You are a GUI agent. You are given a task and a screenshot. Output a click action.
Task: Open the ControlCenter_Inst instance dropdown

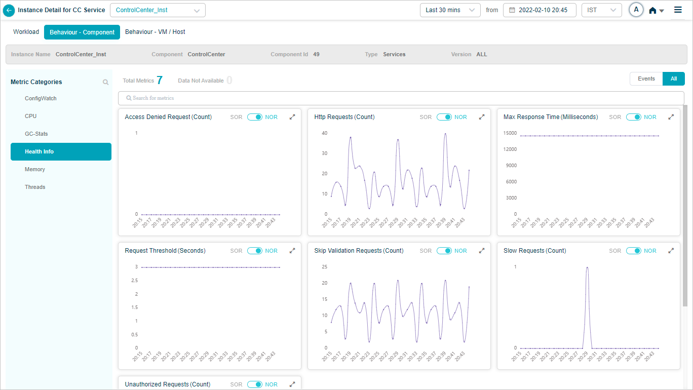158,10
